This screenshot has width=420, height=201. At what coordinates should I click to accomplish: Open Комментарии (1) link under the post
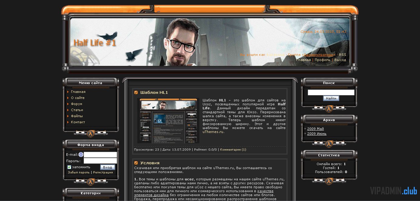point(233,149)
